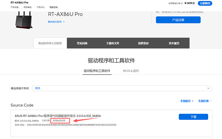Select the 服务支持 support tab

point(53,7)
